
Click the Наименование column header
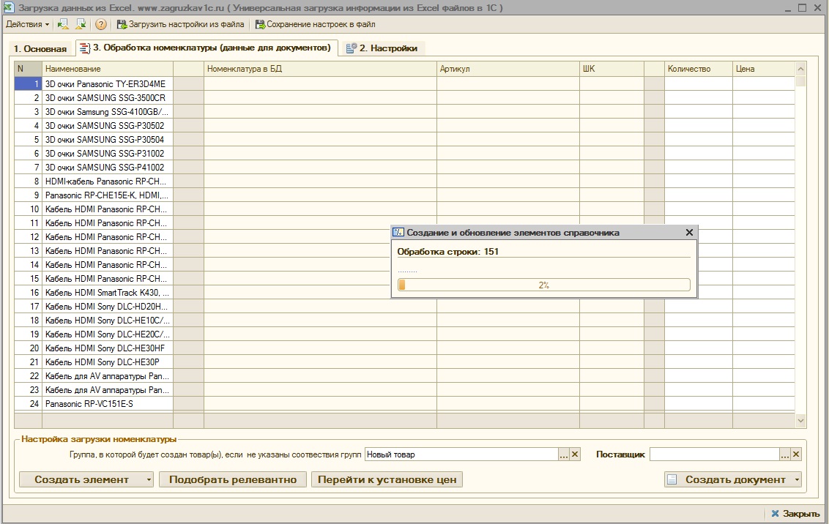pyautogui.click(x=108, y=69)
